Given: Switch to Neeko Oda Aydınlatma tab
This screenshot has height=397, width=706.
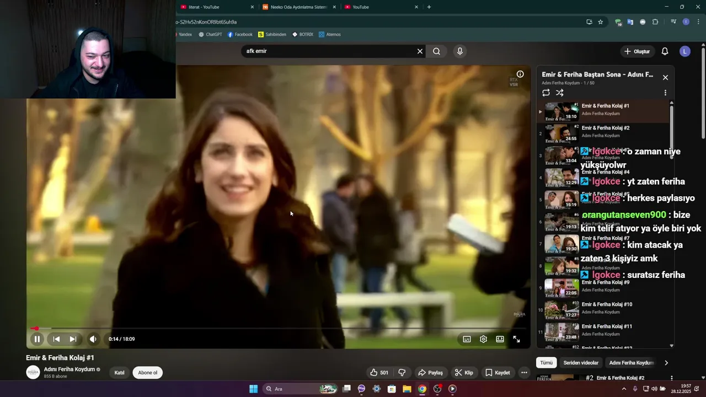Looking at the screenshot, I should click(x=299, y=7).
